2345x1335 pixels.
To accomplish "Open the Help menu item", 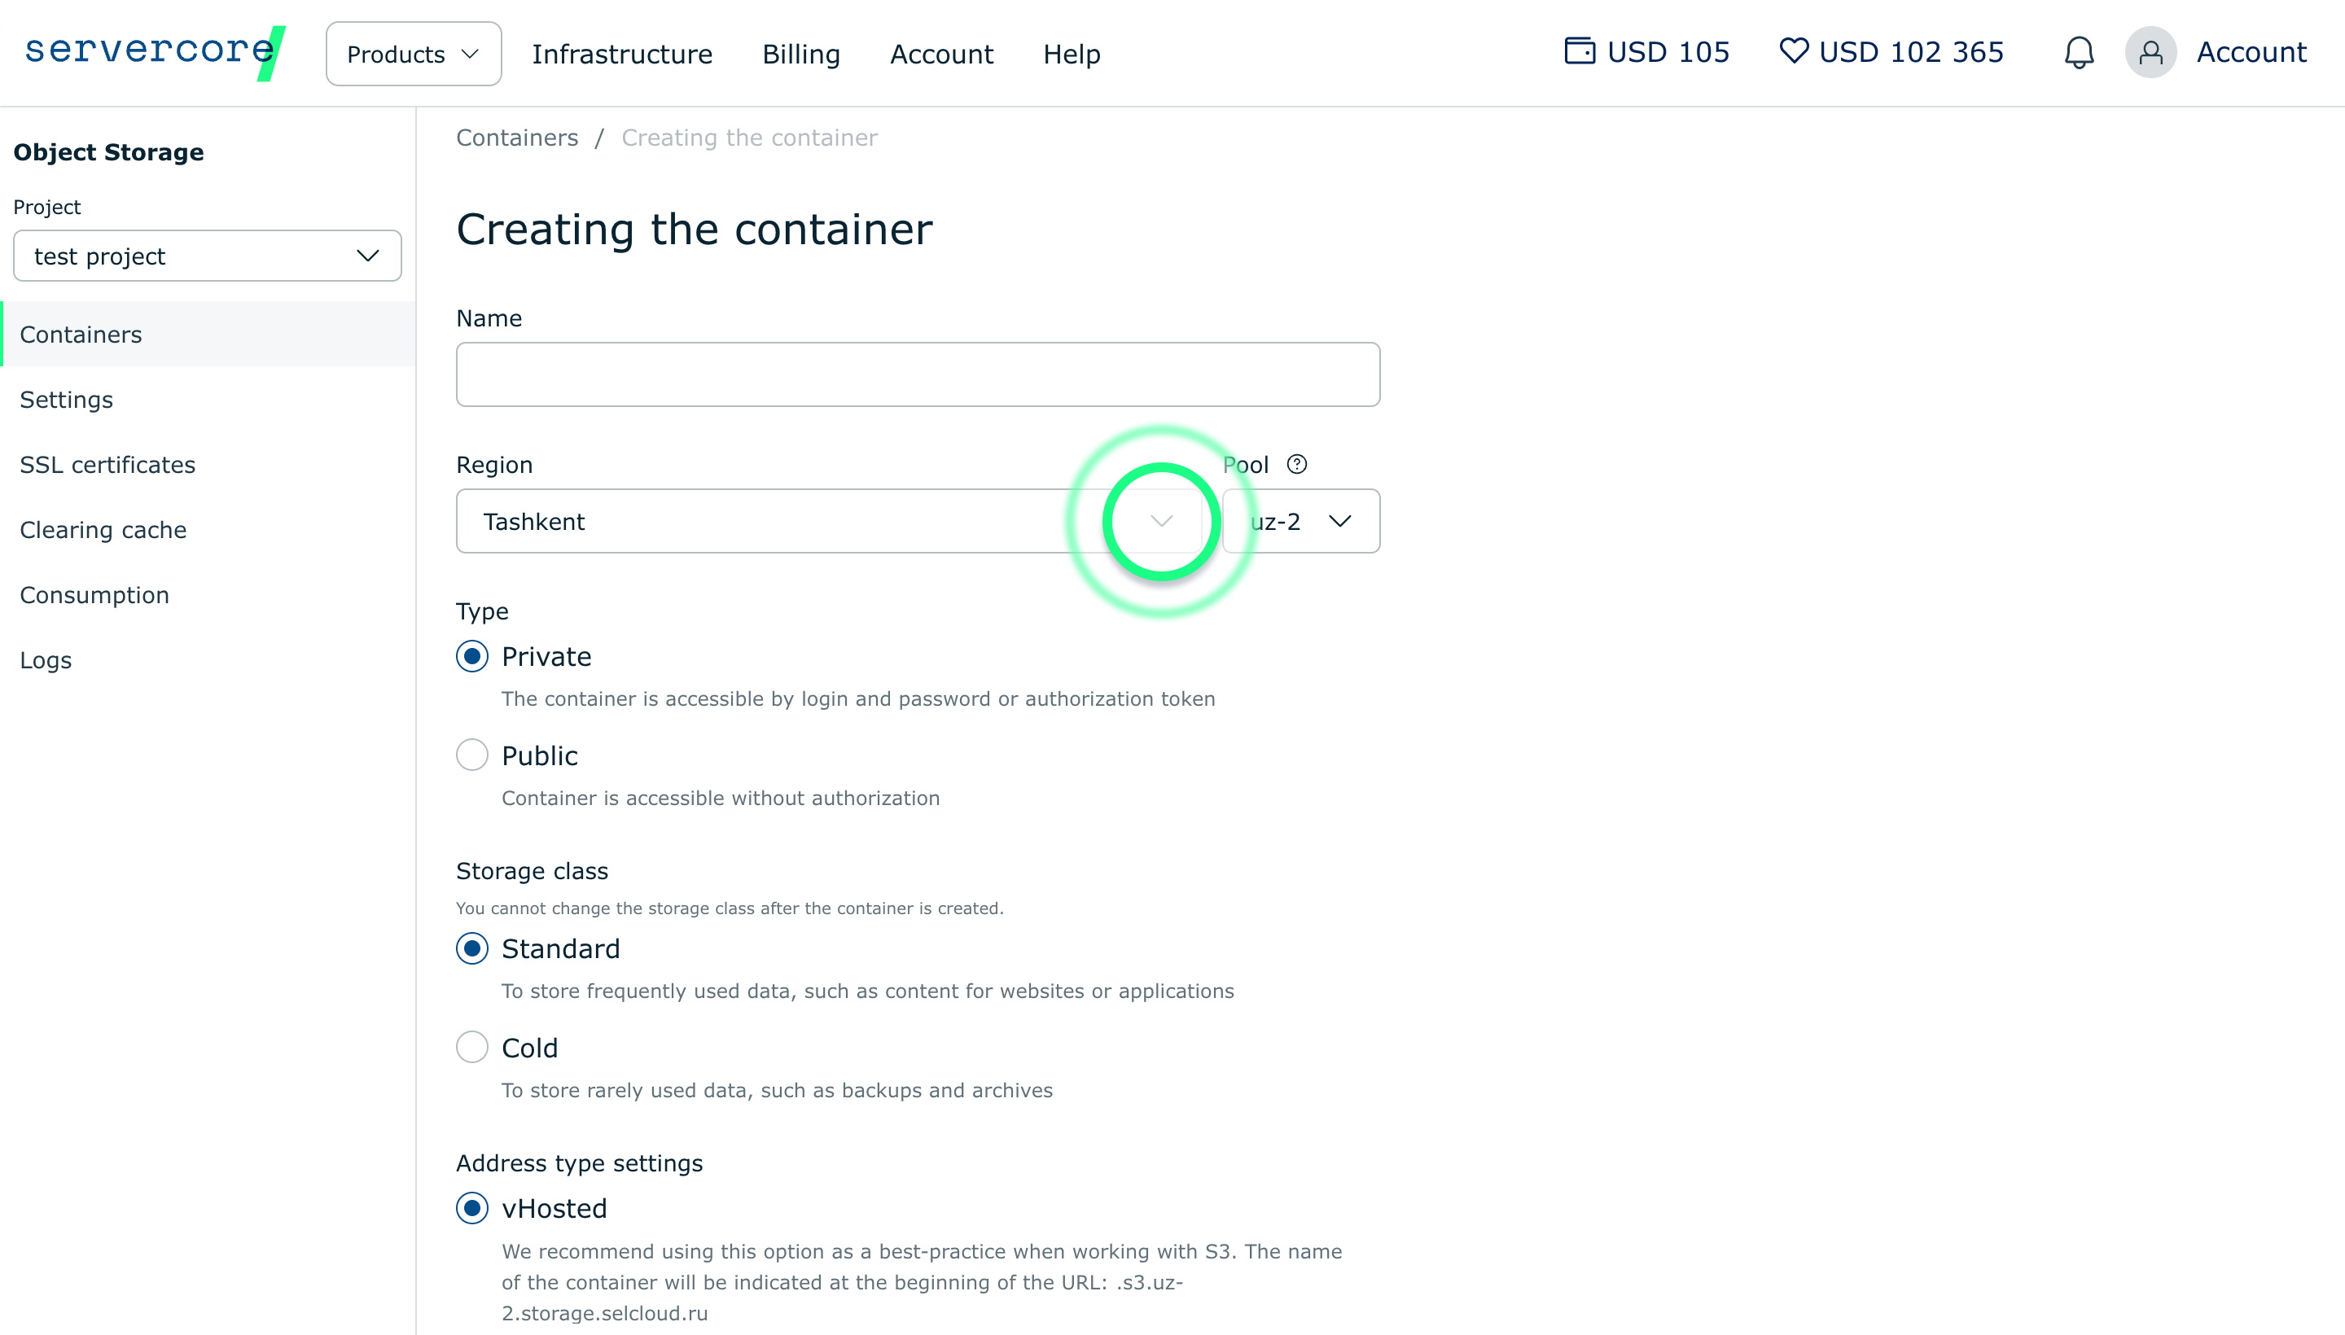I will click(x=1072, y=54).
